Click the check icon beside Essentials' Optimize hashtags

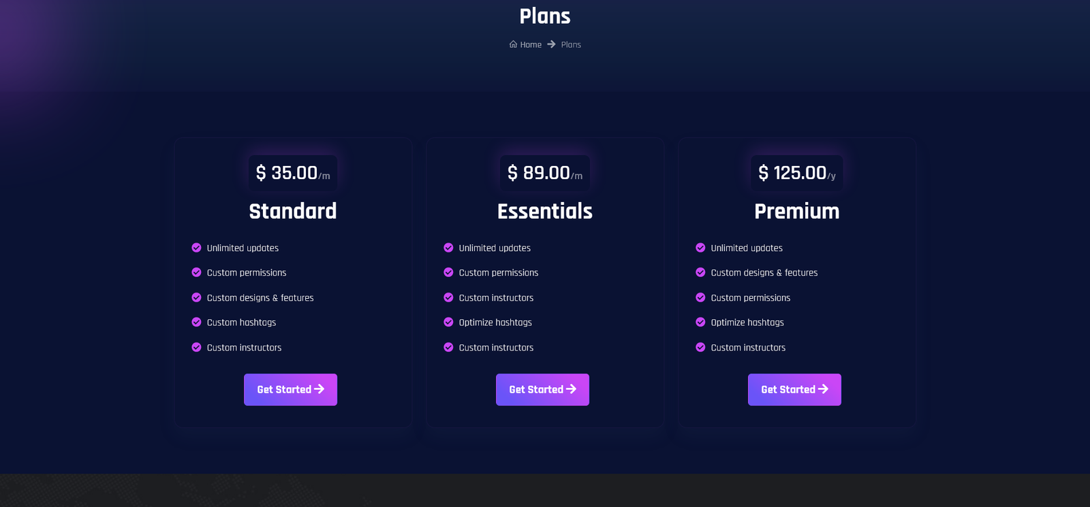[x=448, y=322]
